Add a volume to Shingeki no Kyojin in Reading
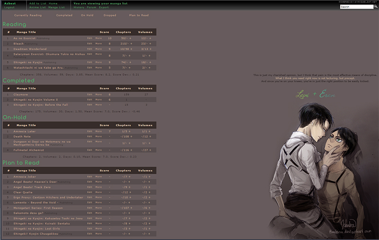 [150, 62]
